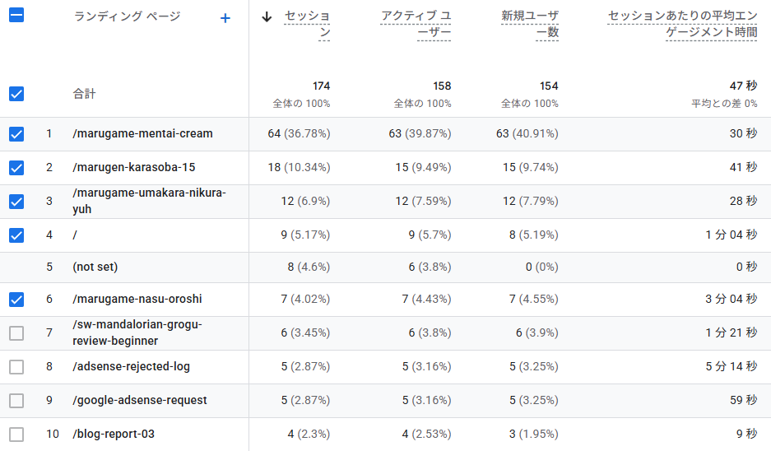
Task: Check the /sw-mandalorian-grogu-review-beginner row checkbox
Action: pyautogui.click(x=16, y=333)
